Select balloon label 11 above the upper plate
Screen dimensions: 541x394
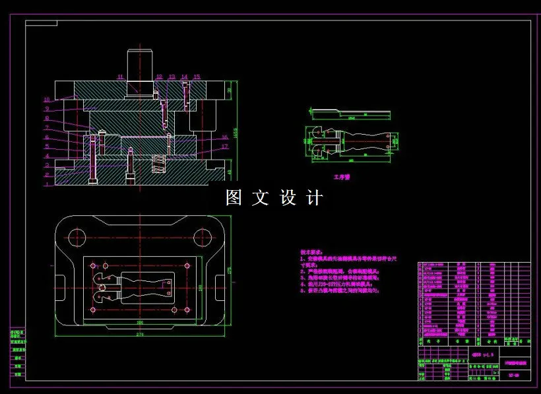click(x=120, y=77)
